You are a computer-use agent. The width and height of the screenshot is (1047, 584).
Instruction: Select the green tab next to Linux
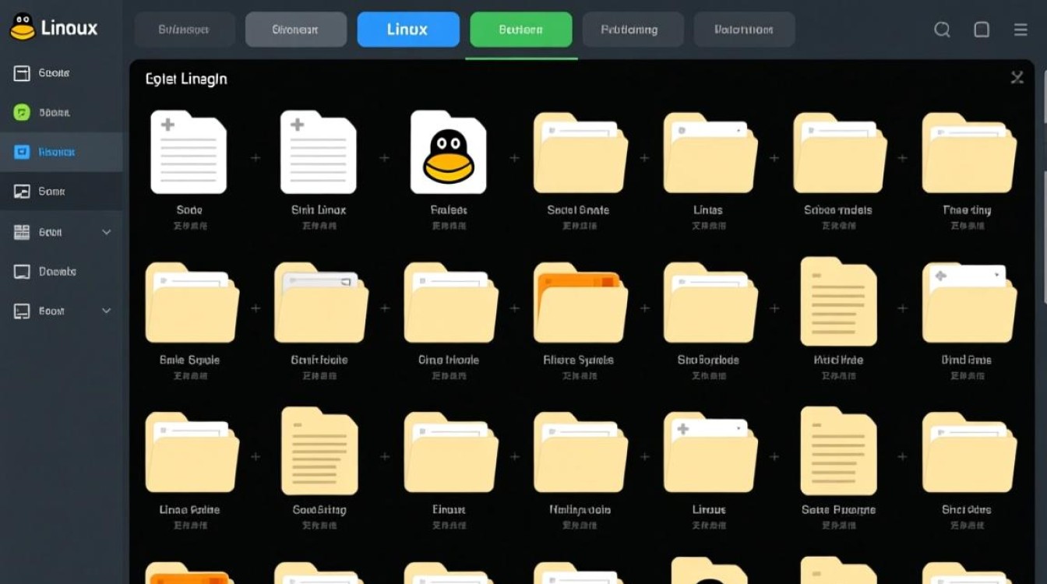point(520,29)
